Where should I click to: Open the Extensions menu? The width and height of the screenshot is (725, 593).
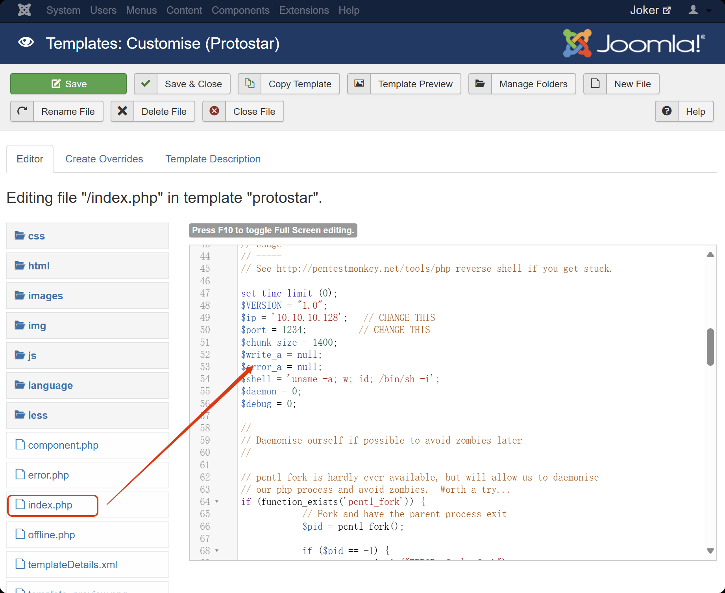pos(304,10)
